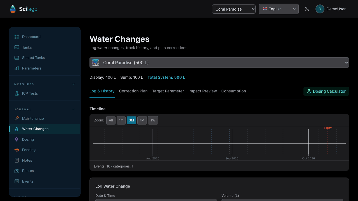Open Dosing in sidebar

(45, 139)
